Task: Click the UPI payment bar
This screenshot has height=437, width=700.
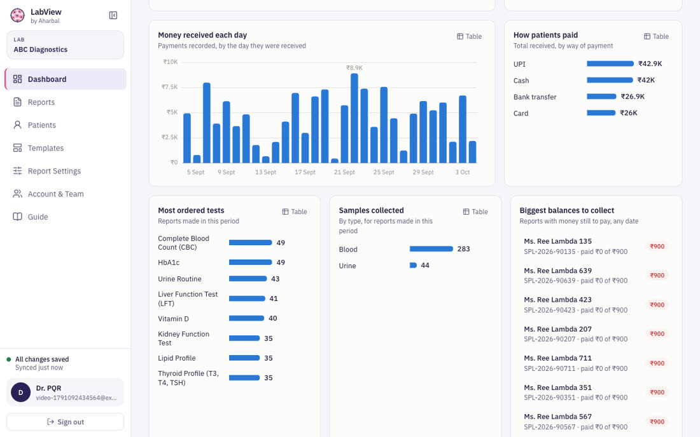Action: pyautogui.click(x=610, y=64)
